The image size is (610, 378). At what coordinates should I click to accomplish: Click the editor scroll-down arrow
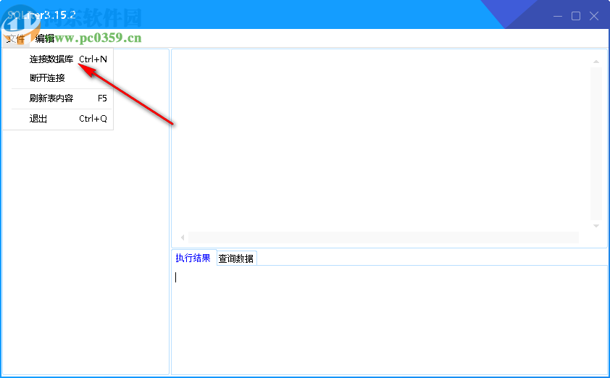click(596, 226)
